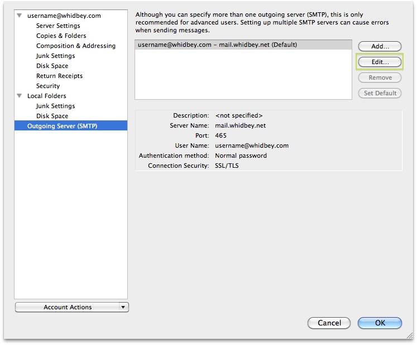Collapse the Local Folders tree

click(20, 96)
